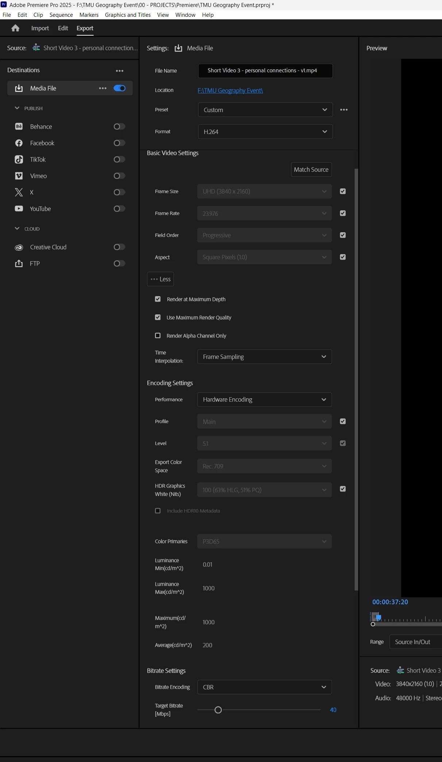Open export location F:\TMU Geography Event link

[x=230, y=90]
